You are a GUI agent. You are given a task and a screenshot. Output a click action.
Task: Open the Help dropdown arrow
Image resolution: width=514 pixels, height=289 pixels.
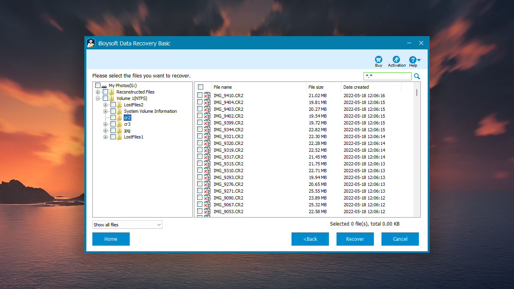point(419,60)
